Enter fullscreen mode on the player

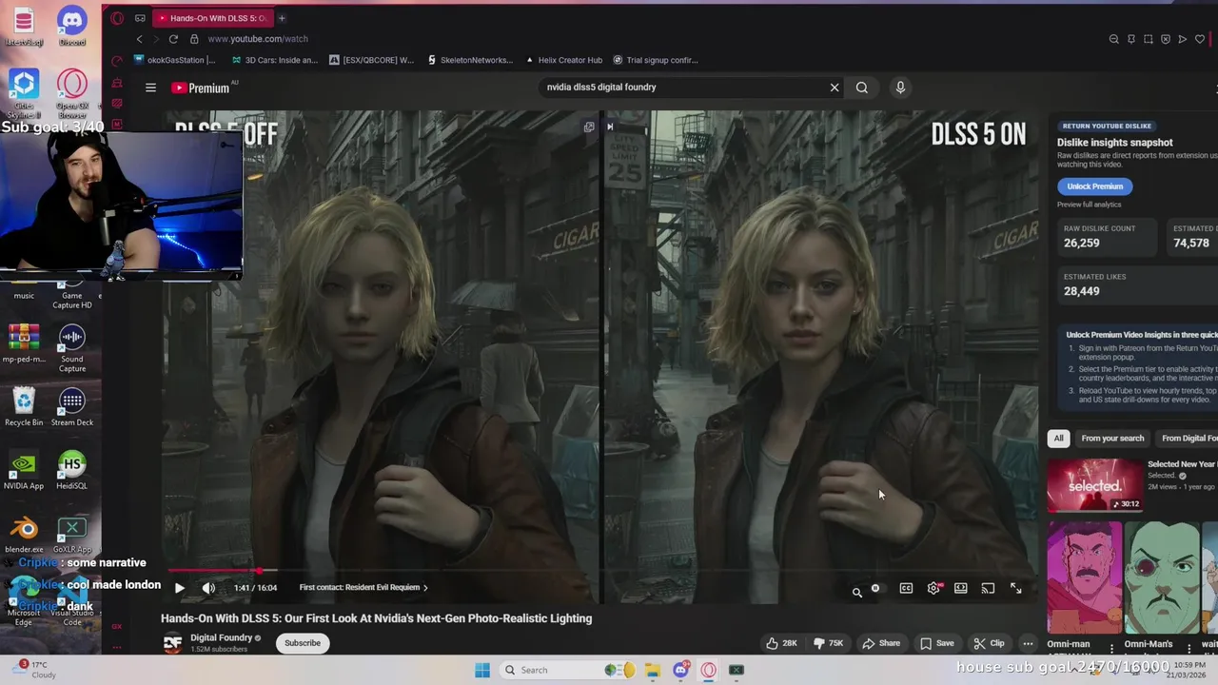coord(1015,589)
